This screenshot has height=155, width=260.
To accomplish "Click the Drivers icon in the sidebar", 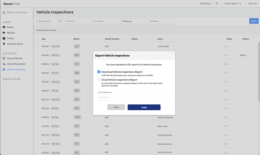I will point(4,27).
